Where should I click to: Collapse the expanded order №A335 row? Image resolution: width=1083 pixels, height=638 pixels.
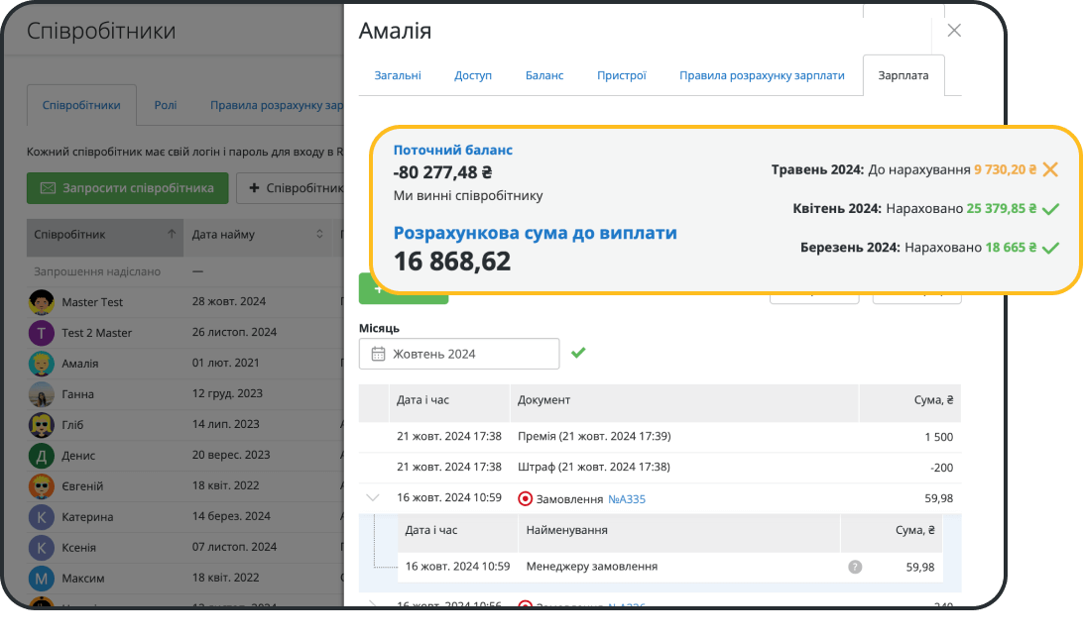click(373, 498)
